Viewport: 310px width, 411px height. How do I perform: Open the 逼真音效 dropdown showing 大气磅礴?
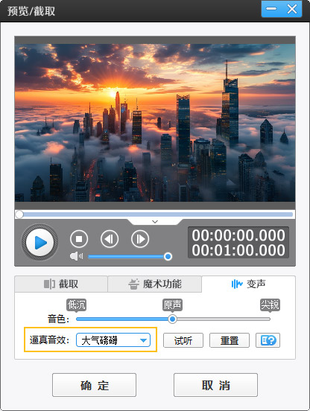[x=113, y=340]
